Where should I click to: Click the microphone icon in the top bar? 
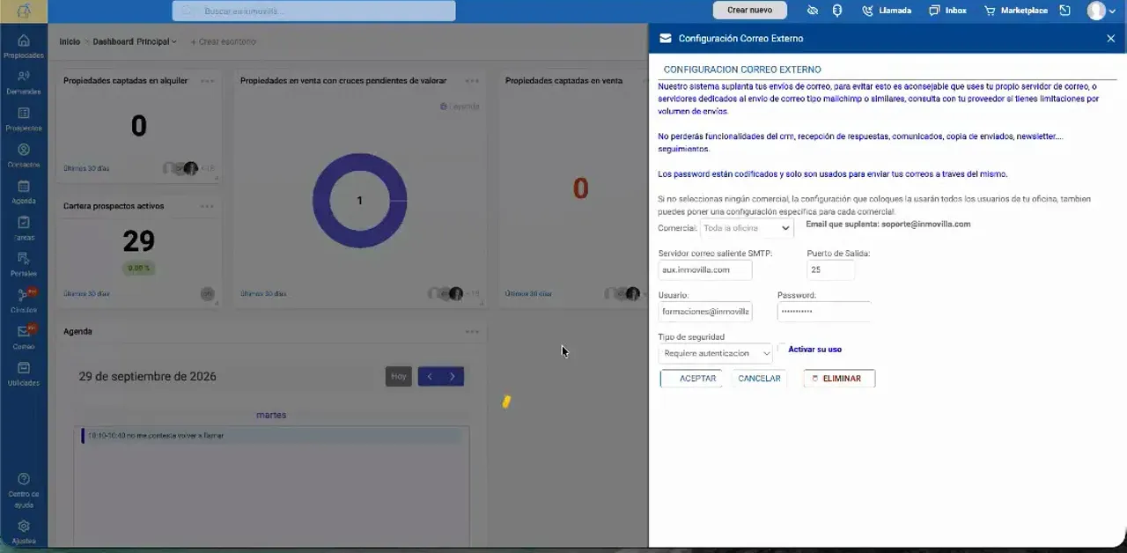coord(837,11)
